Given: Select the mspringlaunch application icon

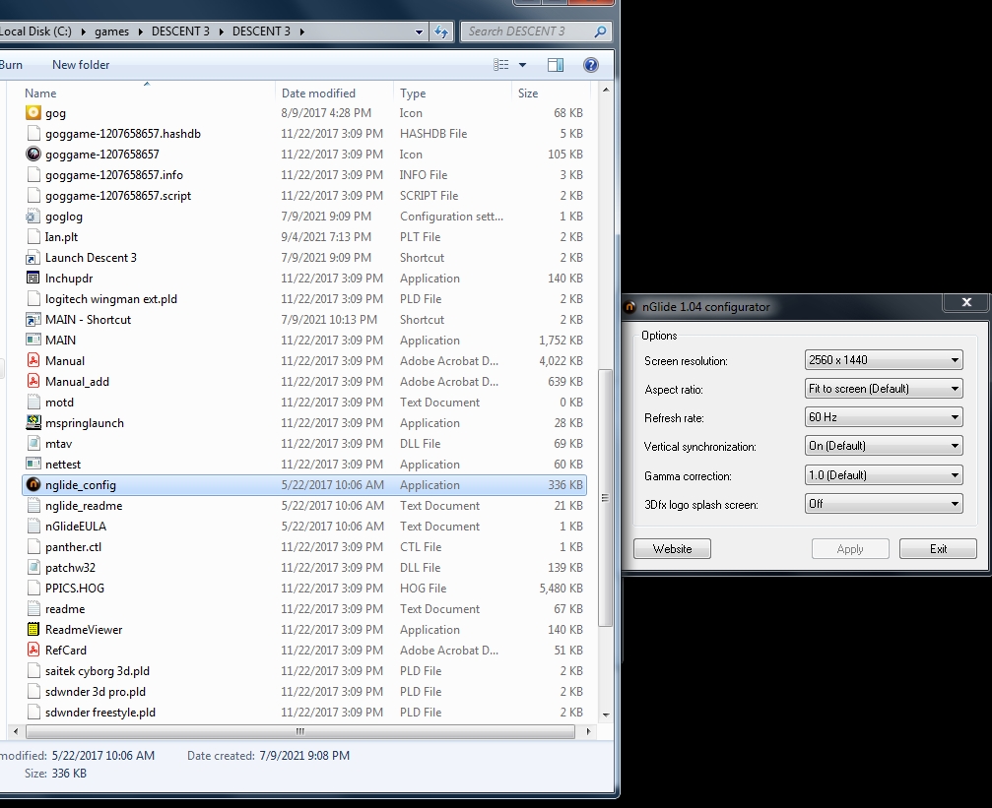Looking at the screenshot, I should tap(33, 423).
